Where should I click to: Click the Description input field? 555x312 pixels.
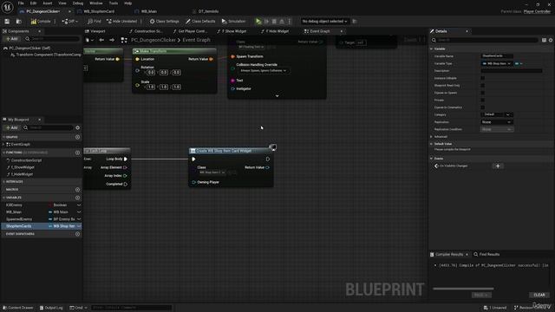click(512, 71)
